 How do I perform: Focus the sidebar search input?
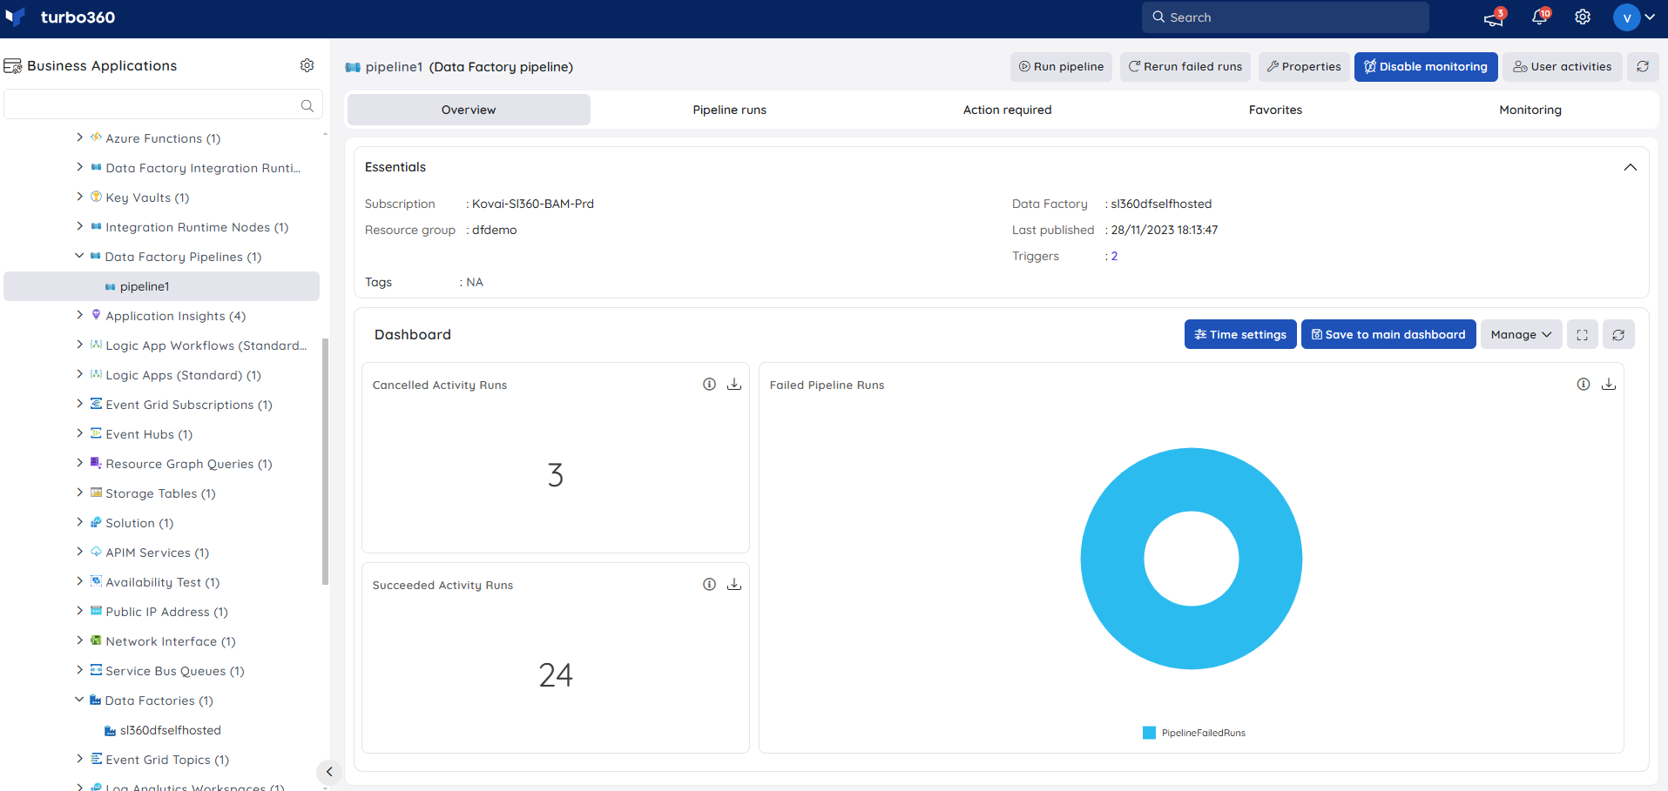pos(163,105)
